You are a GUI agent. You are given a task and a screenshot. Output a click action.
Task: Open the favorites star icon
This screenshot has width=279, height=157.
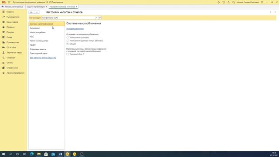pos(228,2)
